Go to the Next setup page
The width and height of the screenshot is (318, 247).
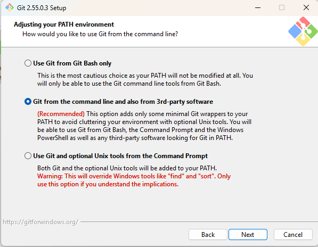tap(248, 234)
